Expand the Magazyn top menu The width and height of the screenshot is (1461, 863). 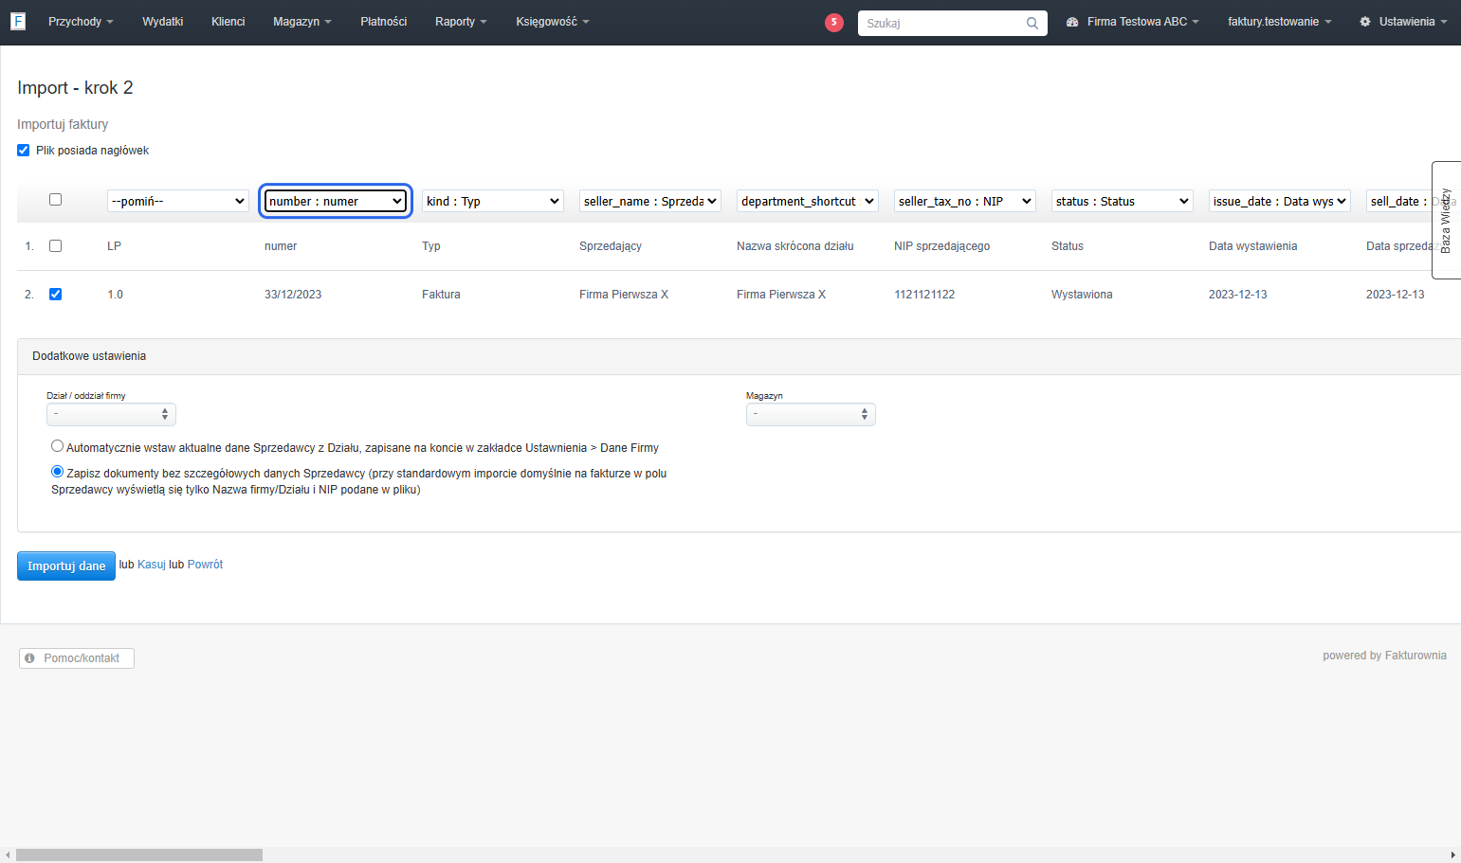(302, 22)
